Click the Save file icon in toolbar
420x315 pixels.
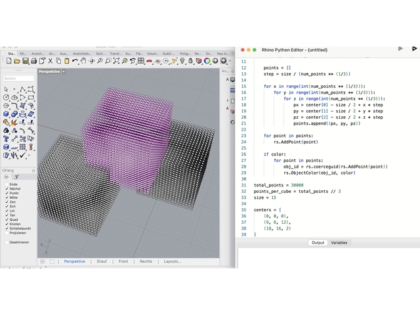[25, 61]
